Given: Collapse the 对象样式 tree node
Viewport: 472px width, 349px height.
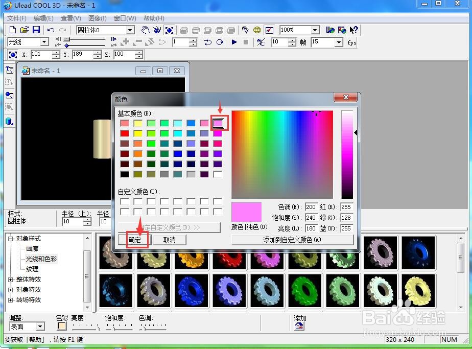Looking at the screenshot, I should 11,239.
